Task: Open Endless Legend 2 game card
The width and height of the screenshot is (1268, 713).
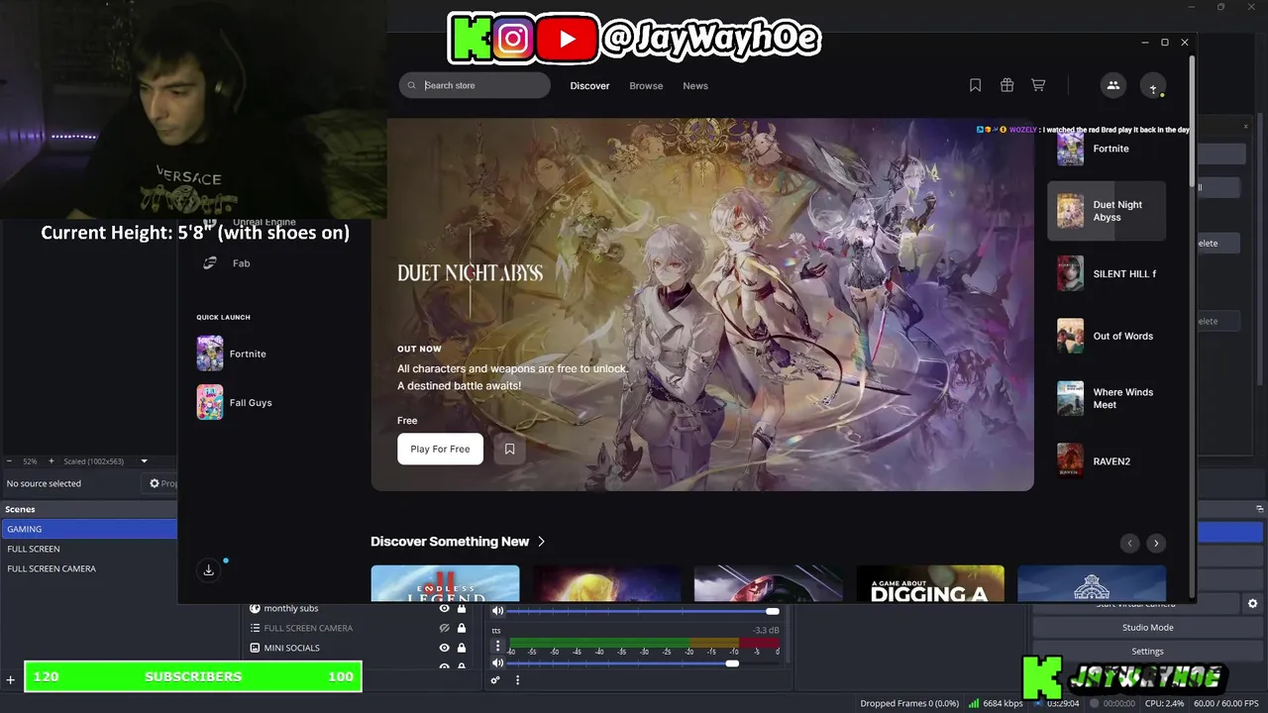Action: click(445, 583)
